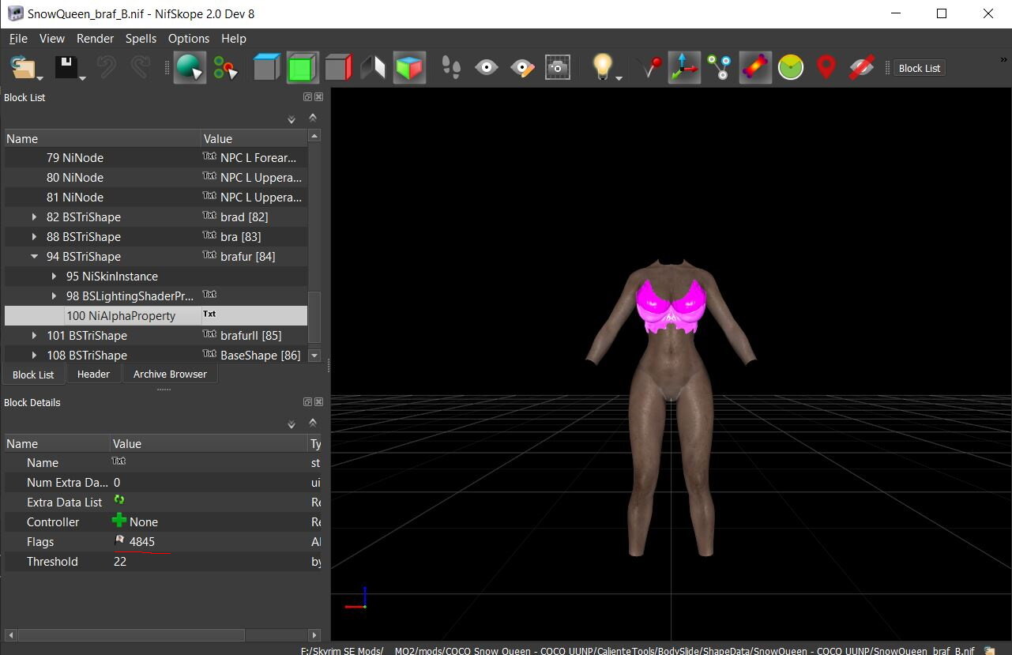This screenshot has height=655, width=1012.
Task: Open the Help menu
Action: coord(234,38)
